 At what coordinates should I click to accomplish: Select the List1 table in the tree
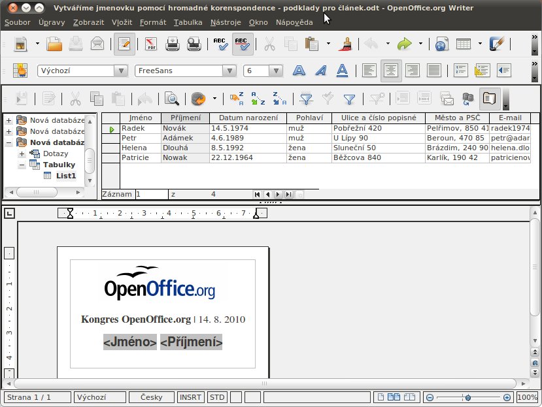pos(65,176)
